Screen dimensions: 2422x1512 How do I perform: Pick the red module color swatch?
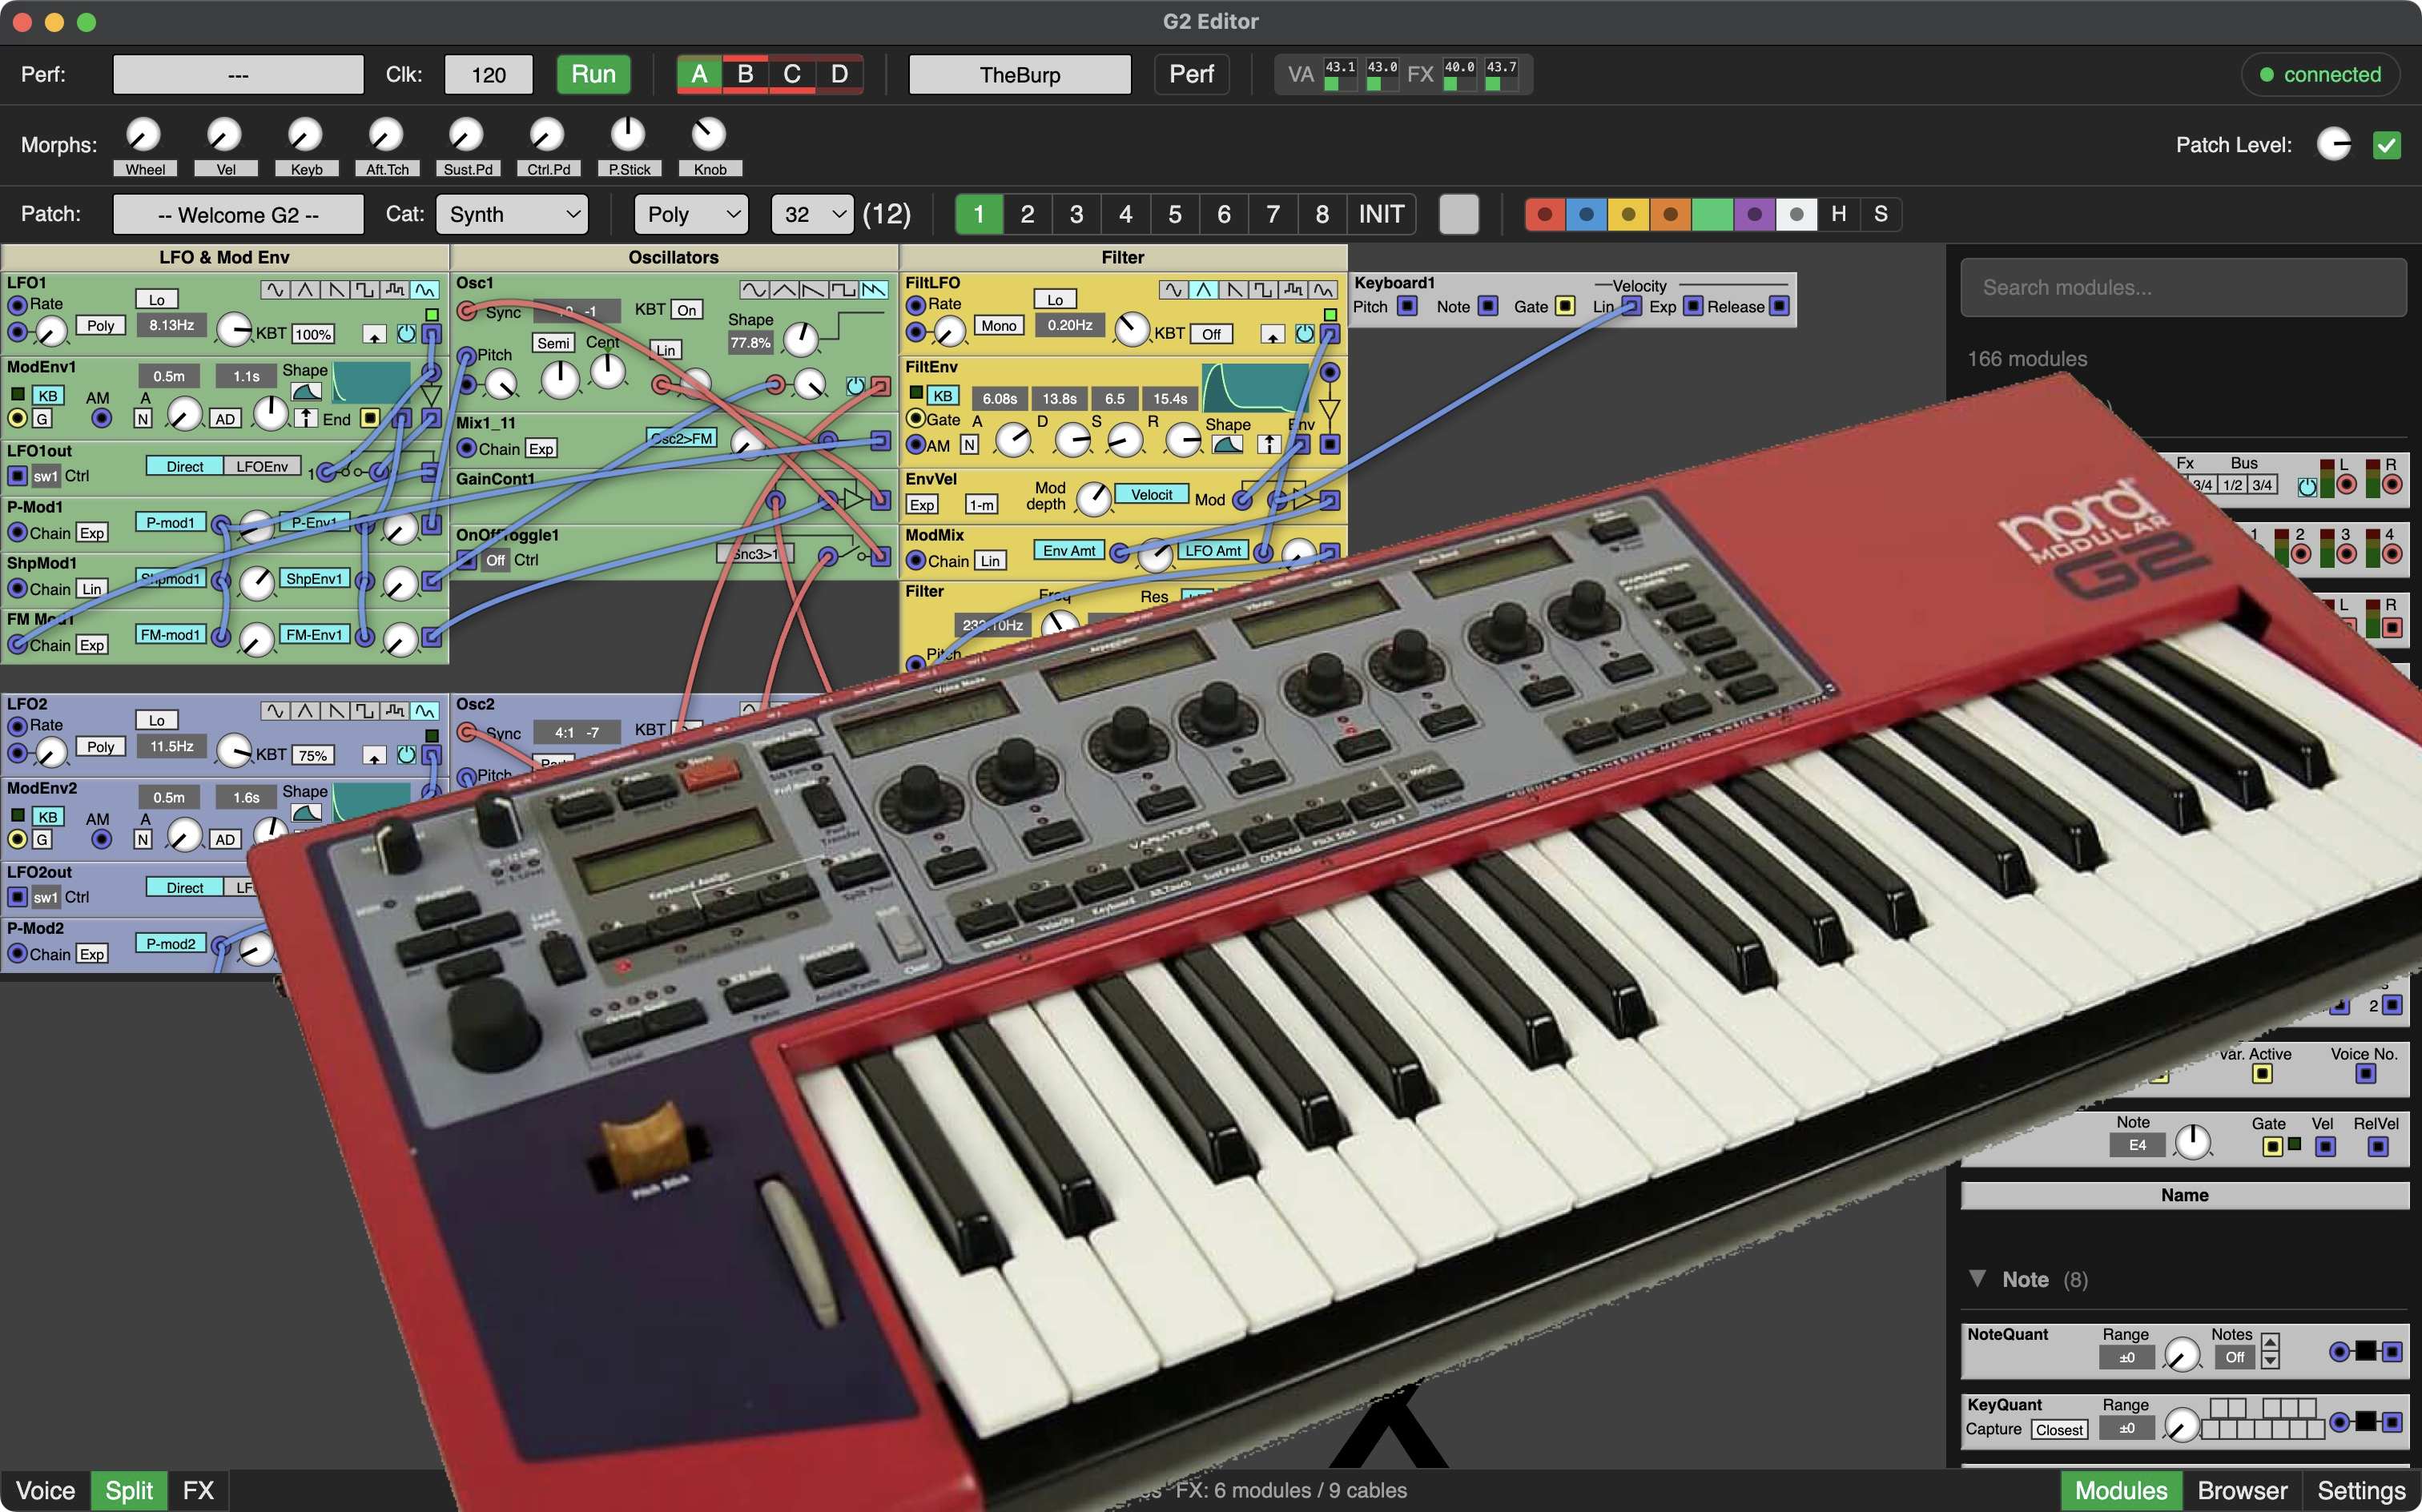[1545, 214]
